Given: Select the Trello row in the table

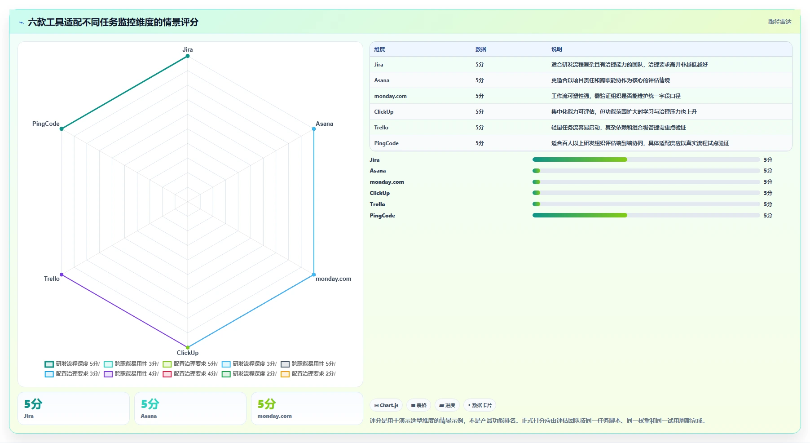Looking at the screenshot, I should coord(581,128).
